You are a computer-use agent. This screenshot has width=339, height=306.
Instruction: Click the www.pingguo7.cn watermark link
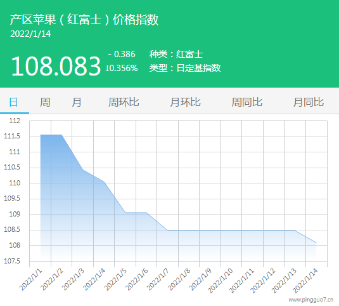[311, 300]
